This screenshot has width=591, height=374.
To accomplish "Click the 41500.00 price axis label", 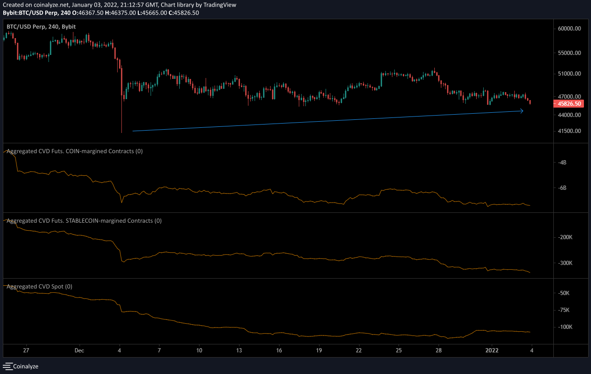I will pyautogui.click(x=569, y=131).
